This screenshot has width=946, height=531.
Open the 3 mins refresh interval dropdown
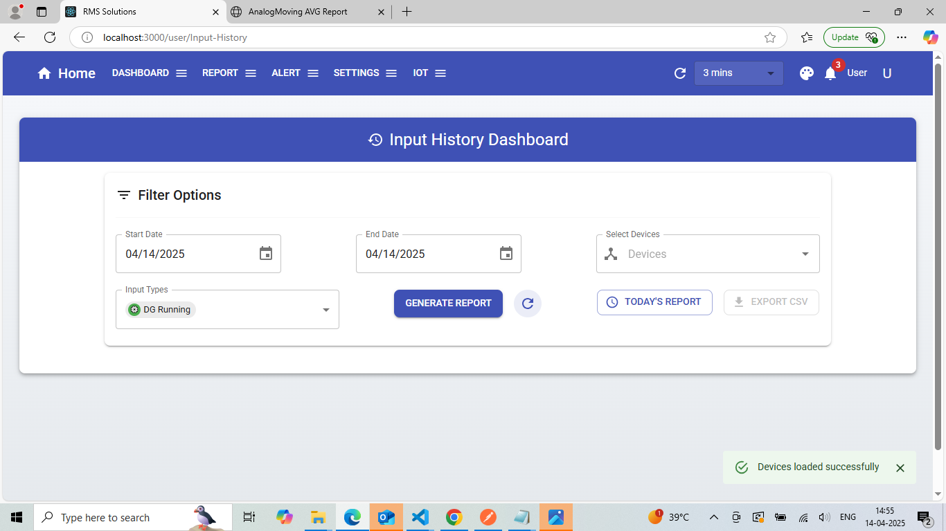pyautogui.click(x=738, y=73)
